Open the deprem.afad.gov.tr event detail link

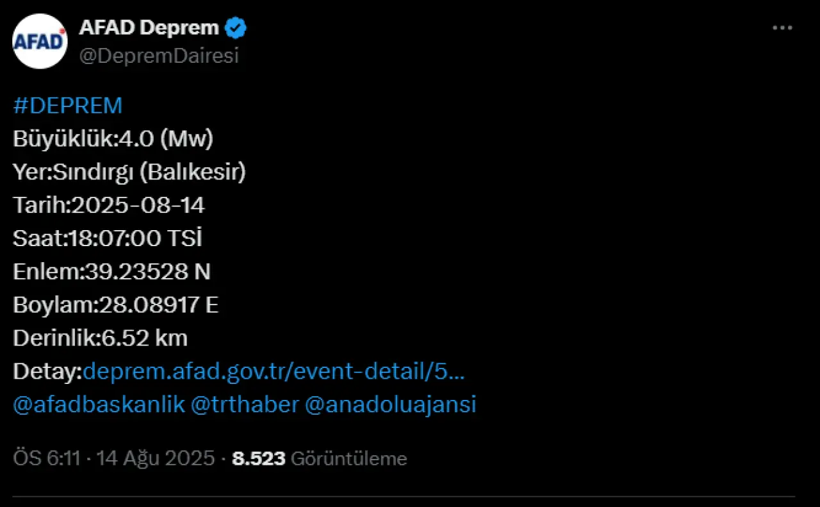(x=274, y=372)
